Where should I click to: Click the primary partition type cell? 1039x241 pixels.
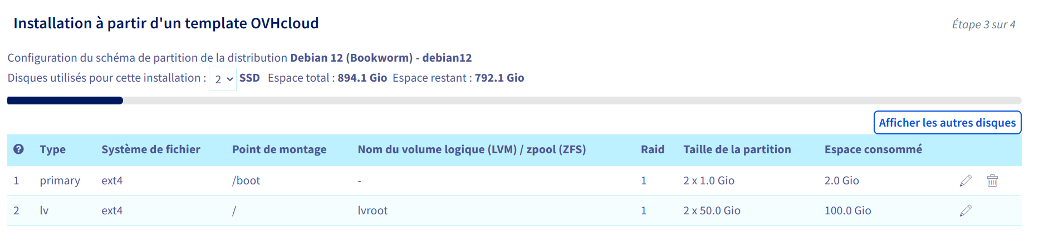(x=60, y=180)
